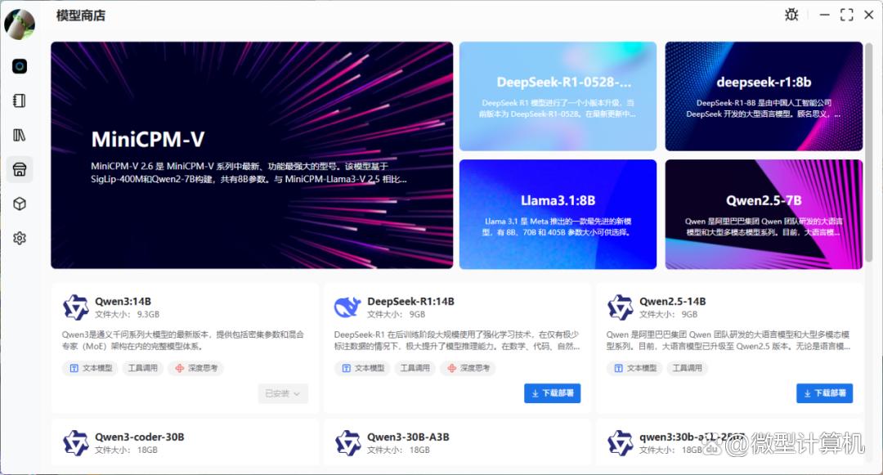The width and height of the screenshot is (883, 475).
Task: Click the DeepSeek-R1:14B model title
Action: point(410,302)
